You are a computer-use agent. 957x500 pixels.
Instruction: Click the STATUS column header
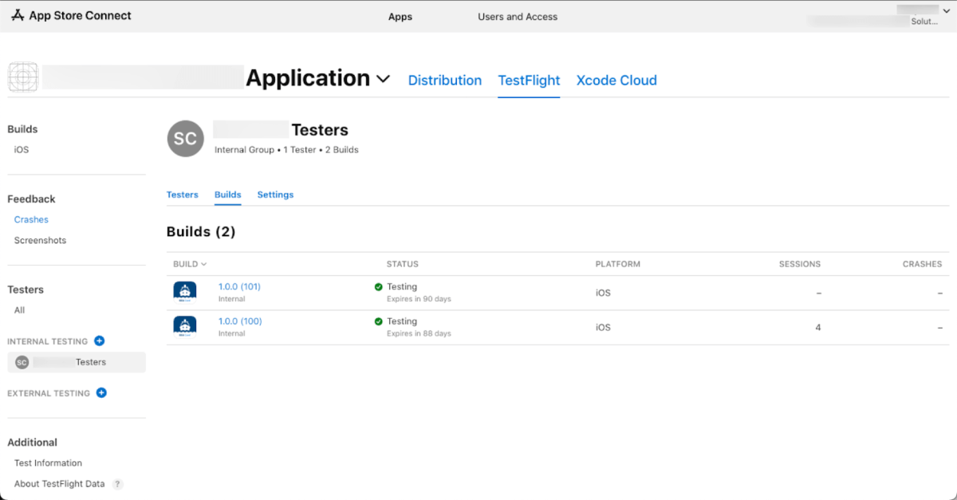(x=403, y=264)
